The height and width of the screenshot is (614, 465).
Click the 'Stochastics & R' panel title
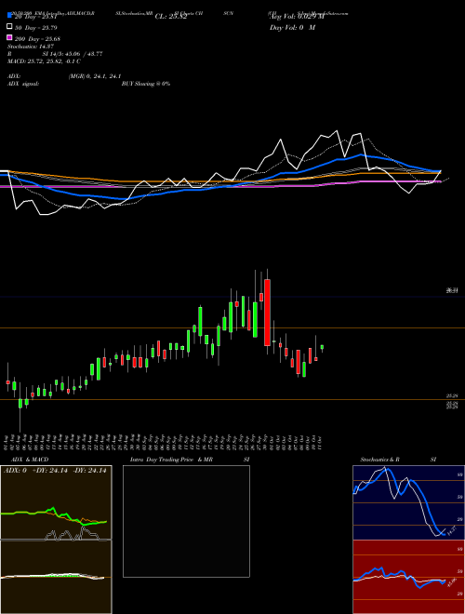(x=379, y=460)
